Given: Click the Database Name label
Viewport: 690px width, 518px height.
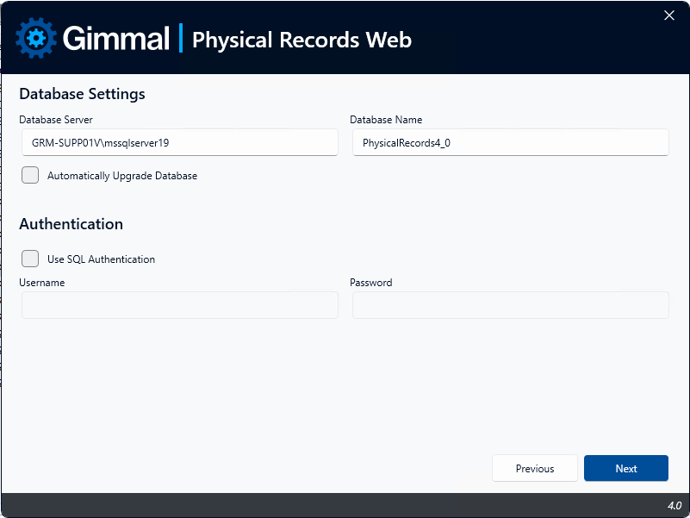Looking at the screenshot, I should click(x=386, y=119).
